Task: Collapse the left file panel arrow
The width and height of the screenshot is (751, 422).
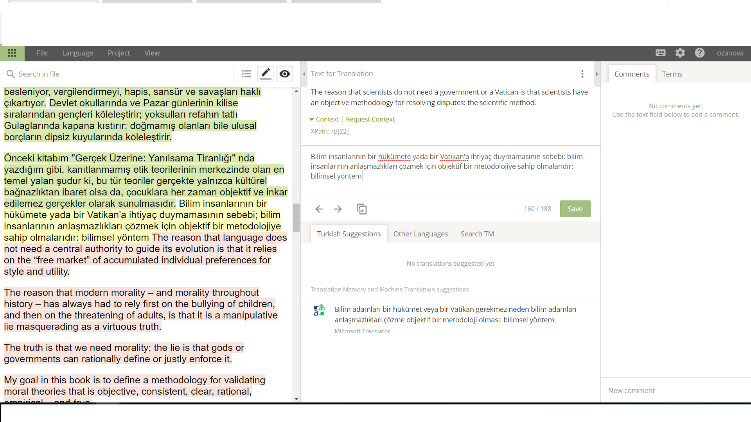Action: pyautogui.click(x=304, y=74)
